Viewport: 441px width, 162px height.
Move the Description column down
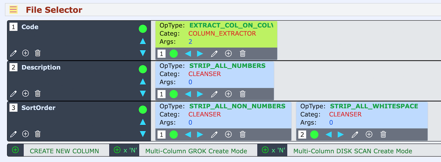143,93
